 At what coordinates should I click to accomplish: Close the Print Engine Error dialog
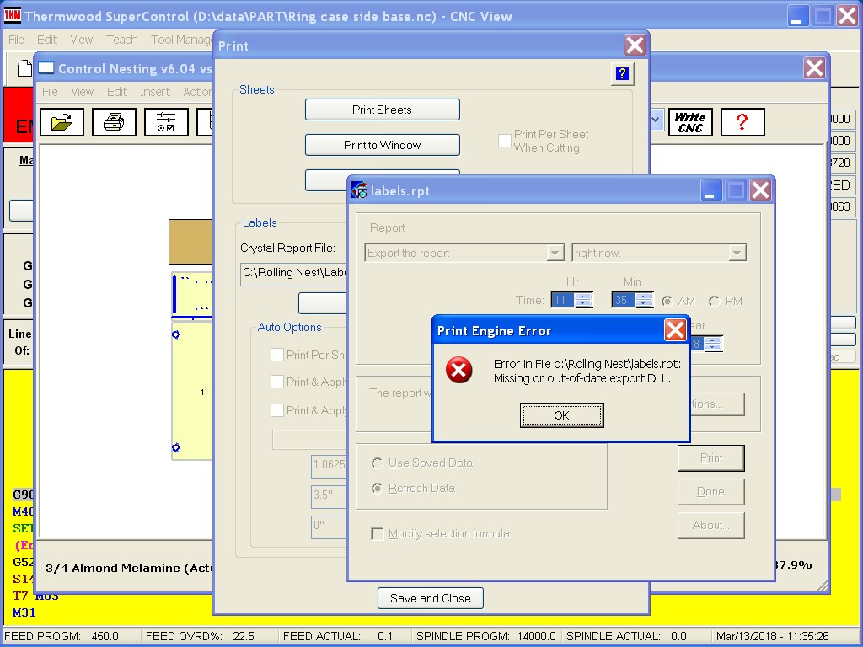(x=675, y=330)
